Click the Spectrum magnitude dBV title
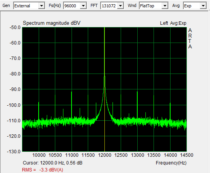 tap(51, 23)
